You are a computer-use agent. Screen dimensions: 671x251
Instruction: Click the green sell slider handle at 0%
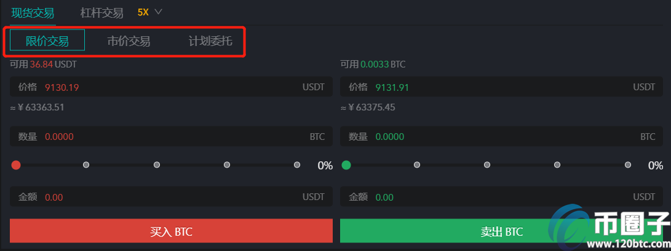click(346, 164)
